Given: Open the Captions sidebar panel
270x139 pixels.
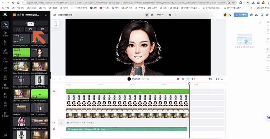Looking at the screenshot, I should click(x=5, y=69).
